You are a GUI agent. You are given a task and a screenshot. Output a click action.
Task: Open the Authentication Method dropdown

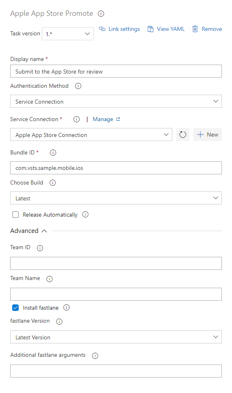point(116,101)
